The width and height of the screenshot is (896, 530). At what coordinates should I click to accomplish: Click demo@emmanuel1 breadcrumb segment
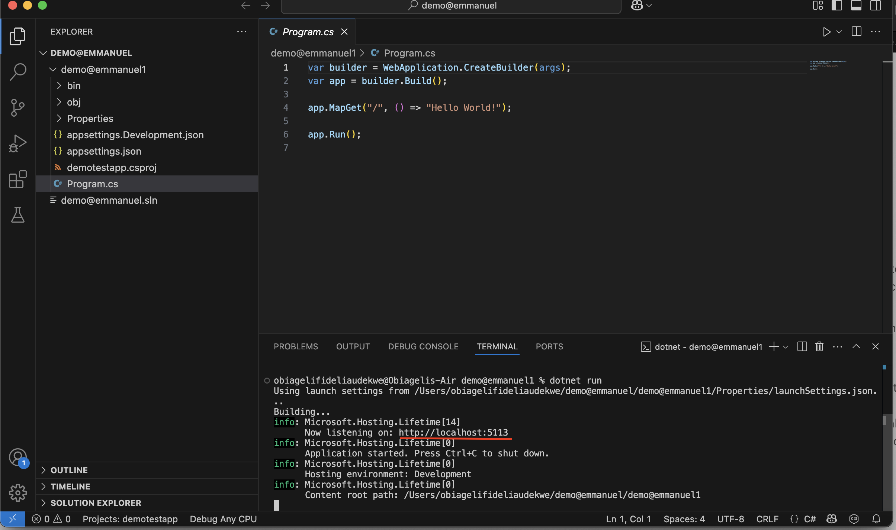(x=313, y=53)
